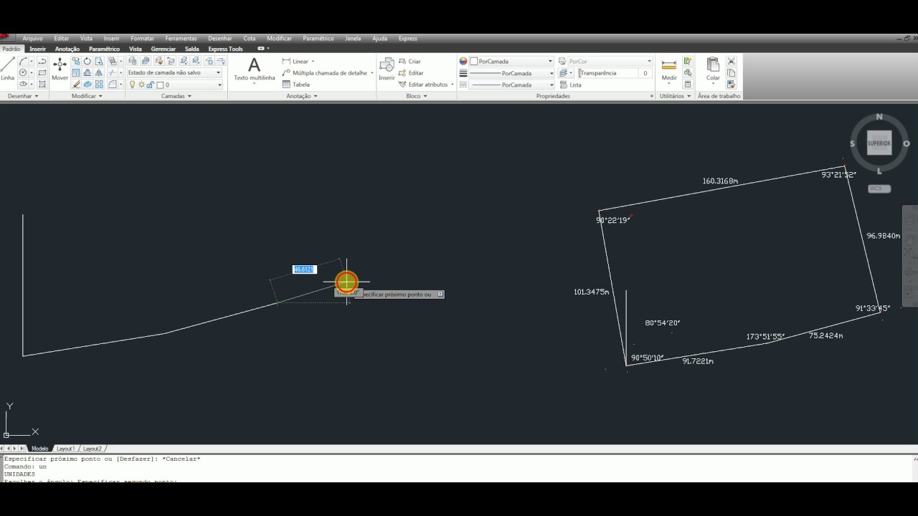Click the Inserir block icon
Image resolution: width=918 pixels, height=516 pixels.
(x=387, y=69)
